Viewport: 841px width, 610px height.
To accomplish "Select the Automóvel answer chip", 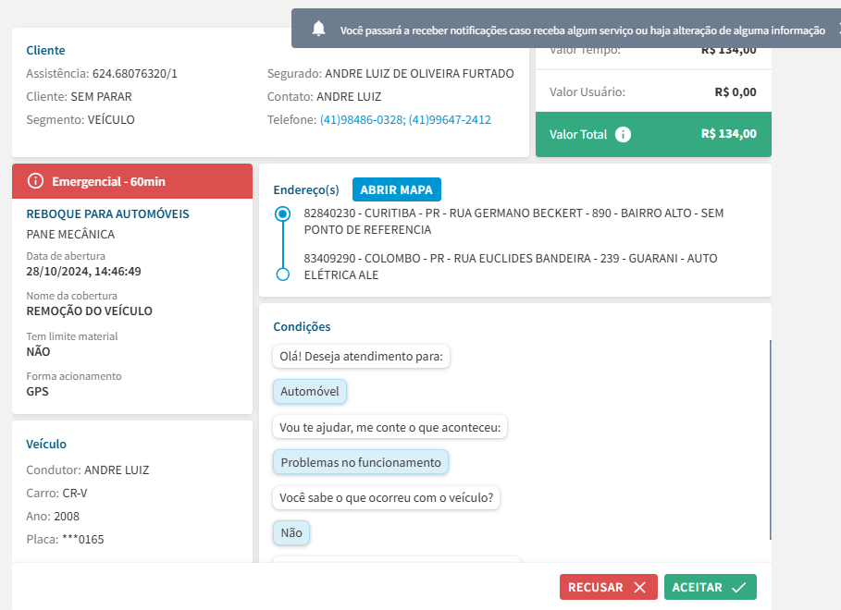I will pos(309,391).
